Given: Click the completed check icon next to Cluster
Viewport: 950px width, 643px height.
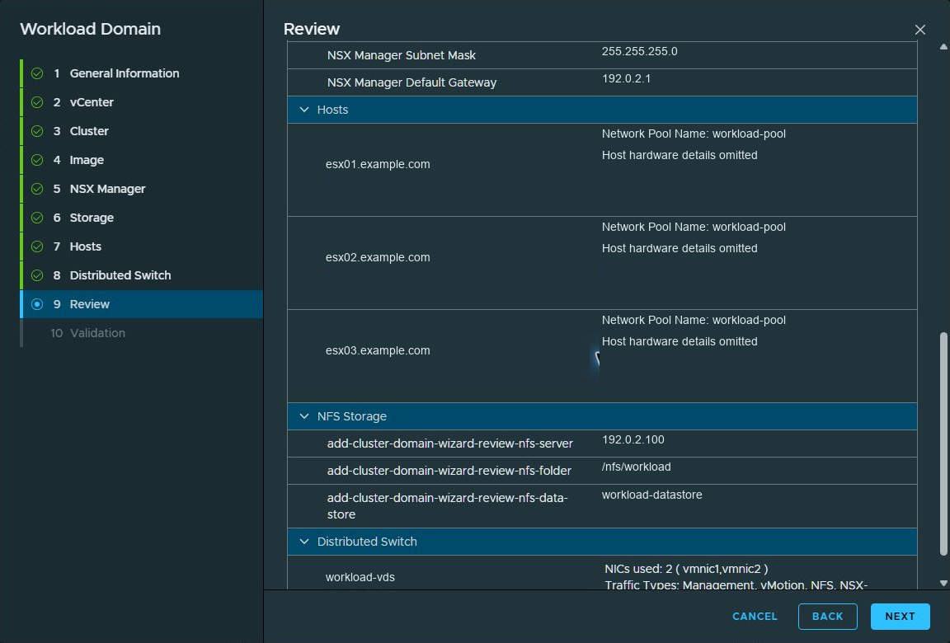Looking at the screenshot, I should pyautogui.click(x=37, y=131).
